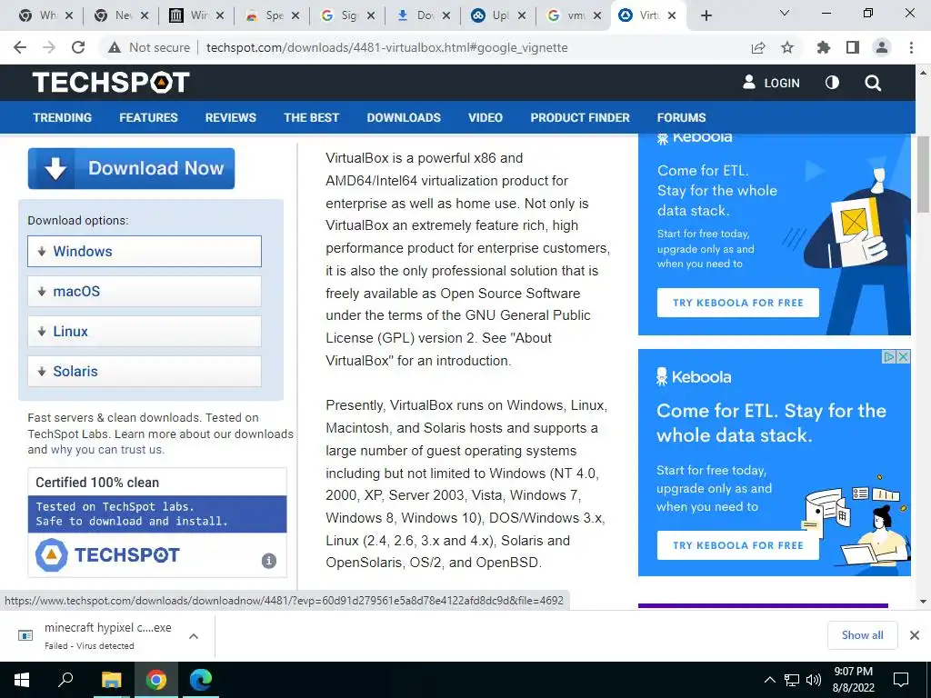931x698 pixels.
Task: Click the Not secure warning icon
Action: click(115, 47)
